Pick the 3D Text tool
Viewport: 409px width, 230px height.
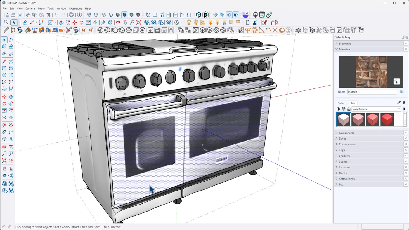pyautogui.click(x=11, y=139)
